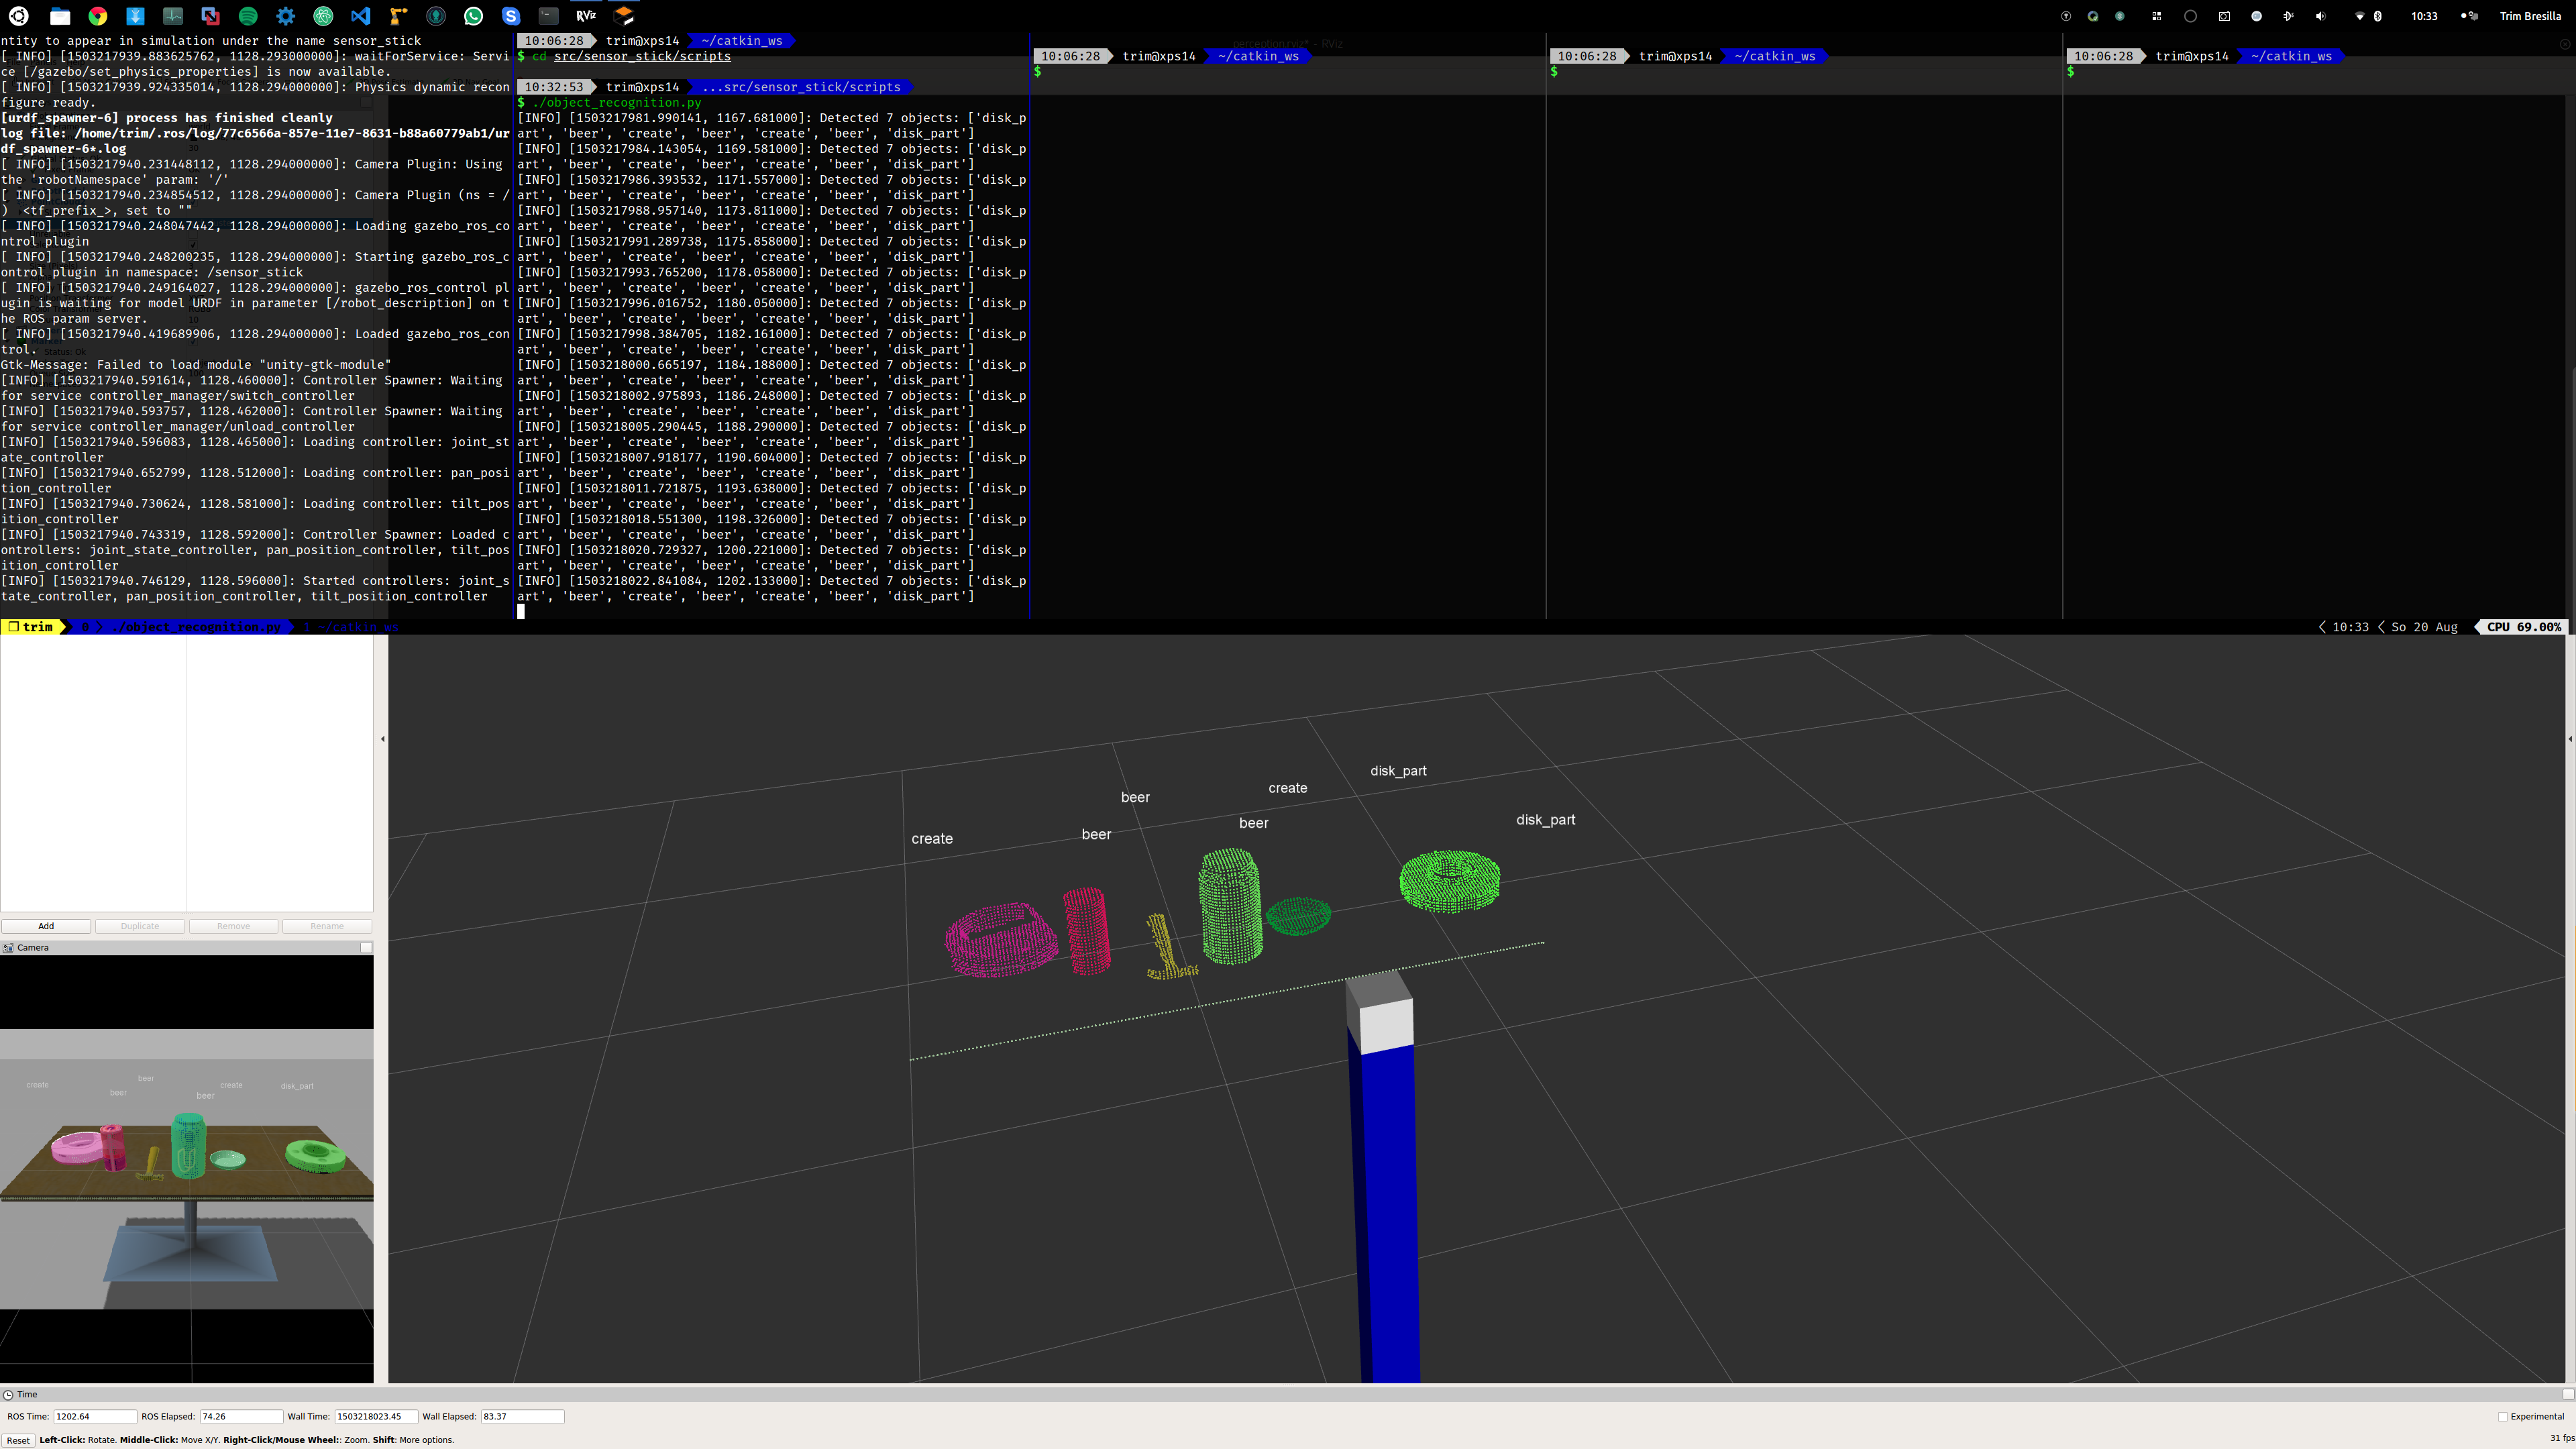2576x1449 pixels.
Task: Toggle the Experimental checkbox
Action: tap(2503, 1416)
